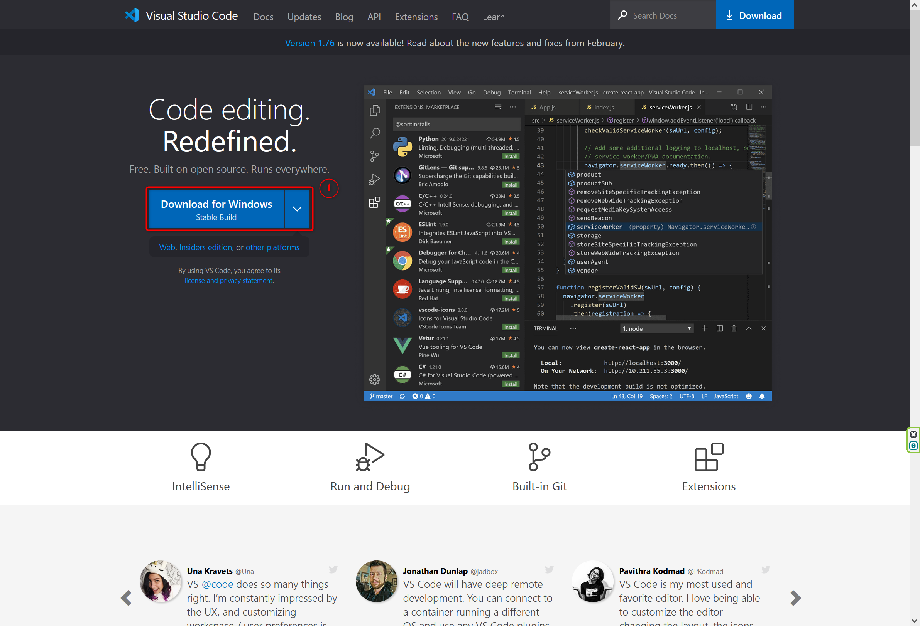Click the notification bell in status bar
Image resolution: width=920 pixels, height=626 pixels.
tap(762, 396)
